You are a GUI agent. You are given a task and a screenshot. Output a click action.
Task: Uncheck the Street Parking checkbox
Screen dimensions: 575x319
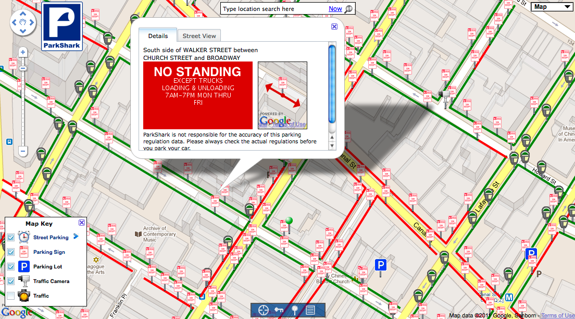[x=10, y=238]
